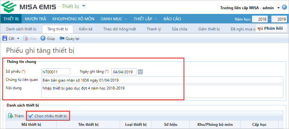
Task: Open the MƯỢN TRẢ menu
Action: point(35,19)
